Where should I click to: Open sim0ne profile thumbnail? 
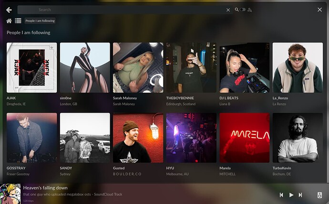pyautogui.click(x=85, y=68)
